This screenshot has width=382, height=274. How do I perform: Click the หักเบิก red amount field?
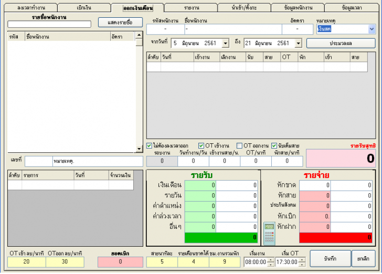(x=315, y=217)
